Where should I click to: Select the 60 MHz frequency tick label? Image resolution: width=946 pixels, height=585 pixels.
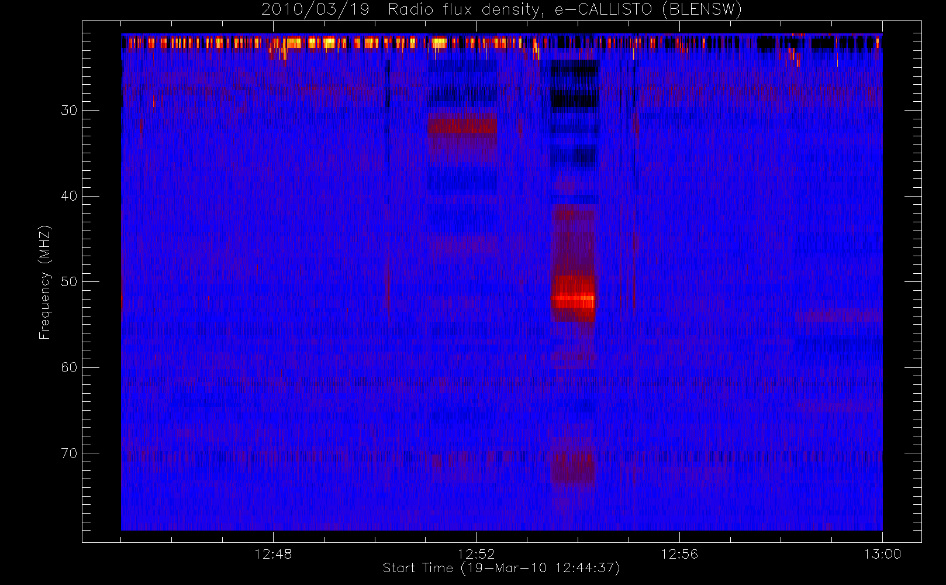68,367
